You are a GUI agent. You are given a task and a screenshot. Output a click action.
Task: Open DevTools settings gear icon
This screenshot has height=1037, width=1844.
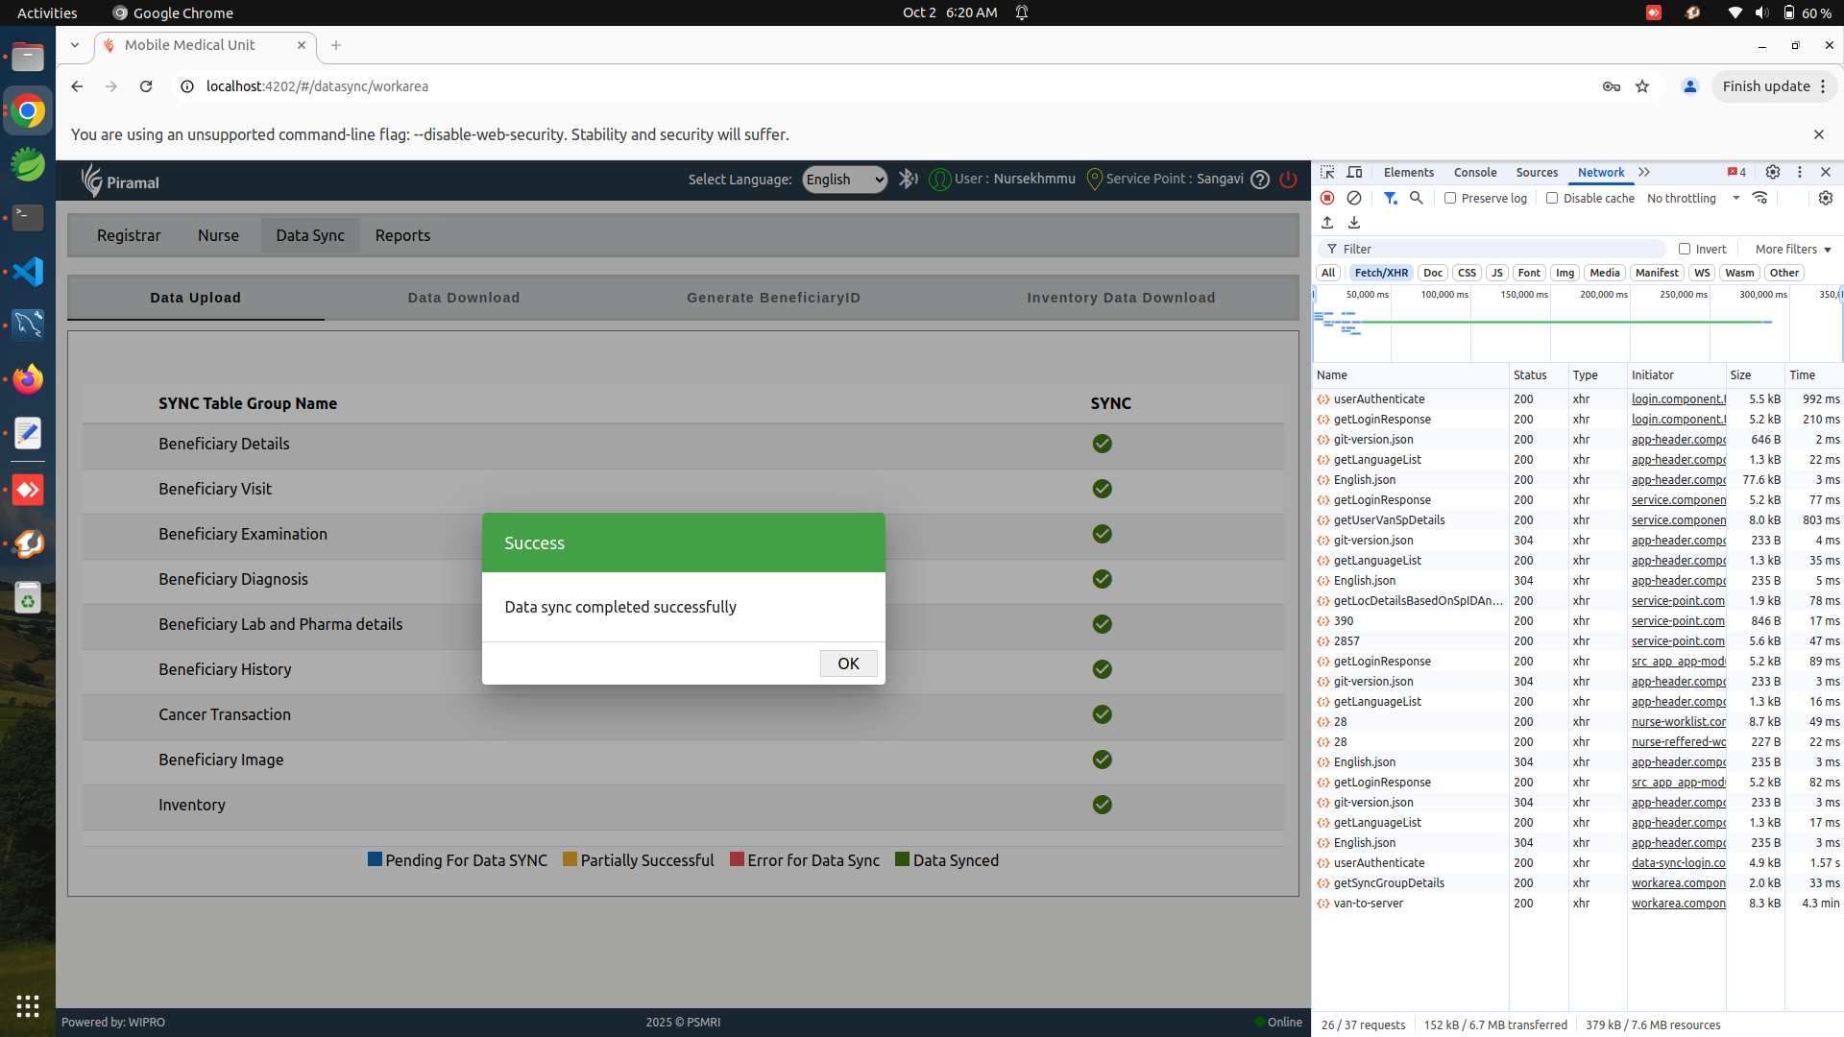tap(1773, 172)
